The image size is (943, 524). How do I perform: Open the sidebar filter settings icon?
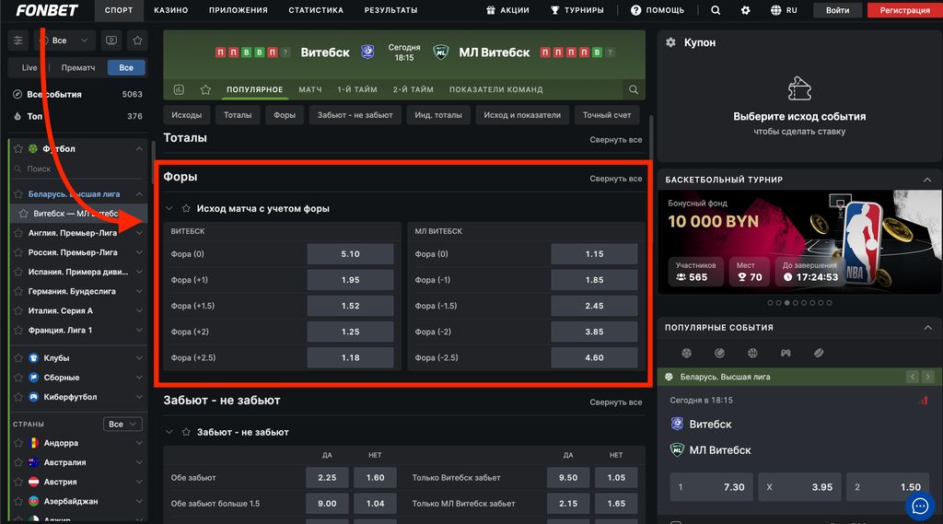pos(18,41)
